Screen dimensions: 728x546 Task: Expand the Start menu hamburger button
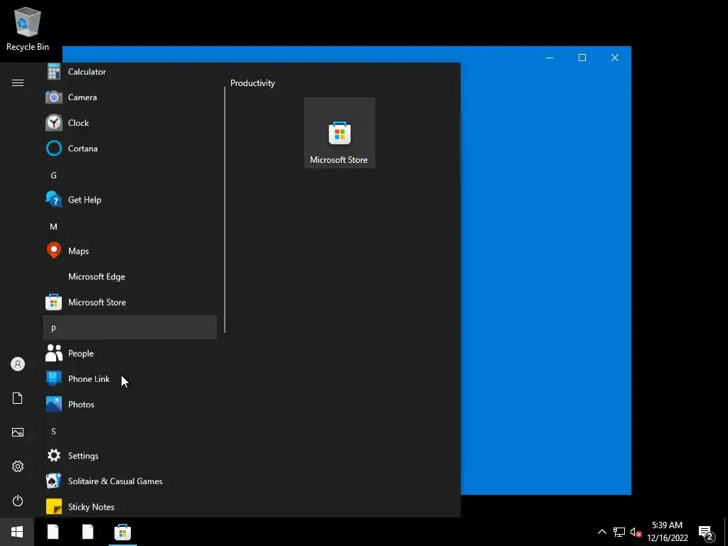18,82
